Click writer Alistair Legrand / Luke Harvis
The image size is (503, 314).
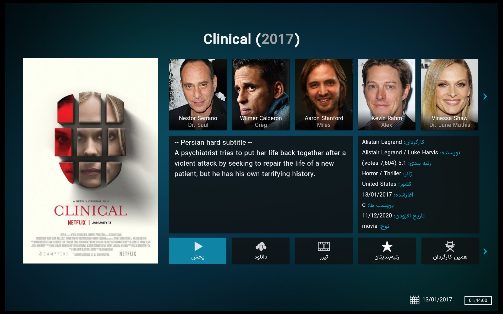(400, 153)
